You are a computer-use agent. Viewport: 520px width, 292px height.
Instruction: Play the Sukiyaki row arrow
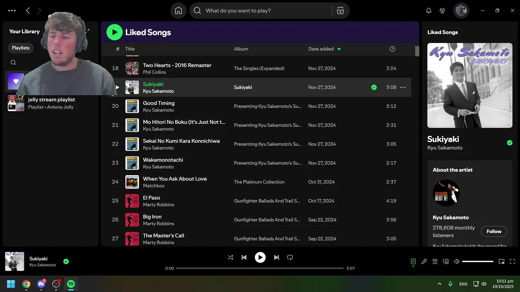pyautogui.click(x=117, y=87)
